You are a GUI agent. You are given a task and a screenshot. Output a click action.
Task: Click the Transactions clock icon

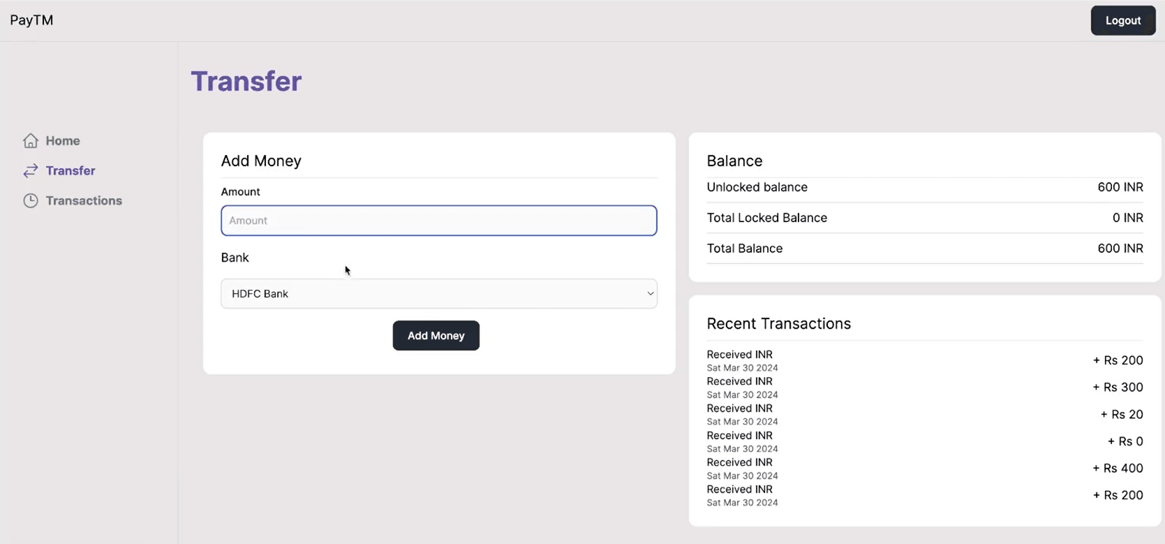pos(31,200)
